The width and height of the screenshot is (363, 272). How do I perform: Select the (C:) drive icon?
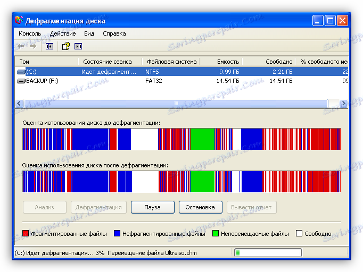click(x=21, y=72)
